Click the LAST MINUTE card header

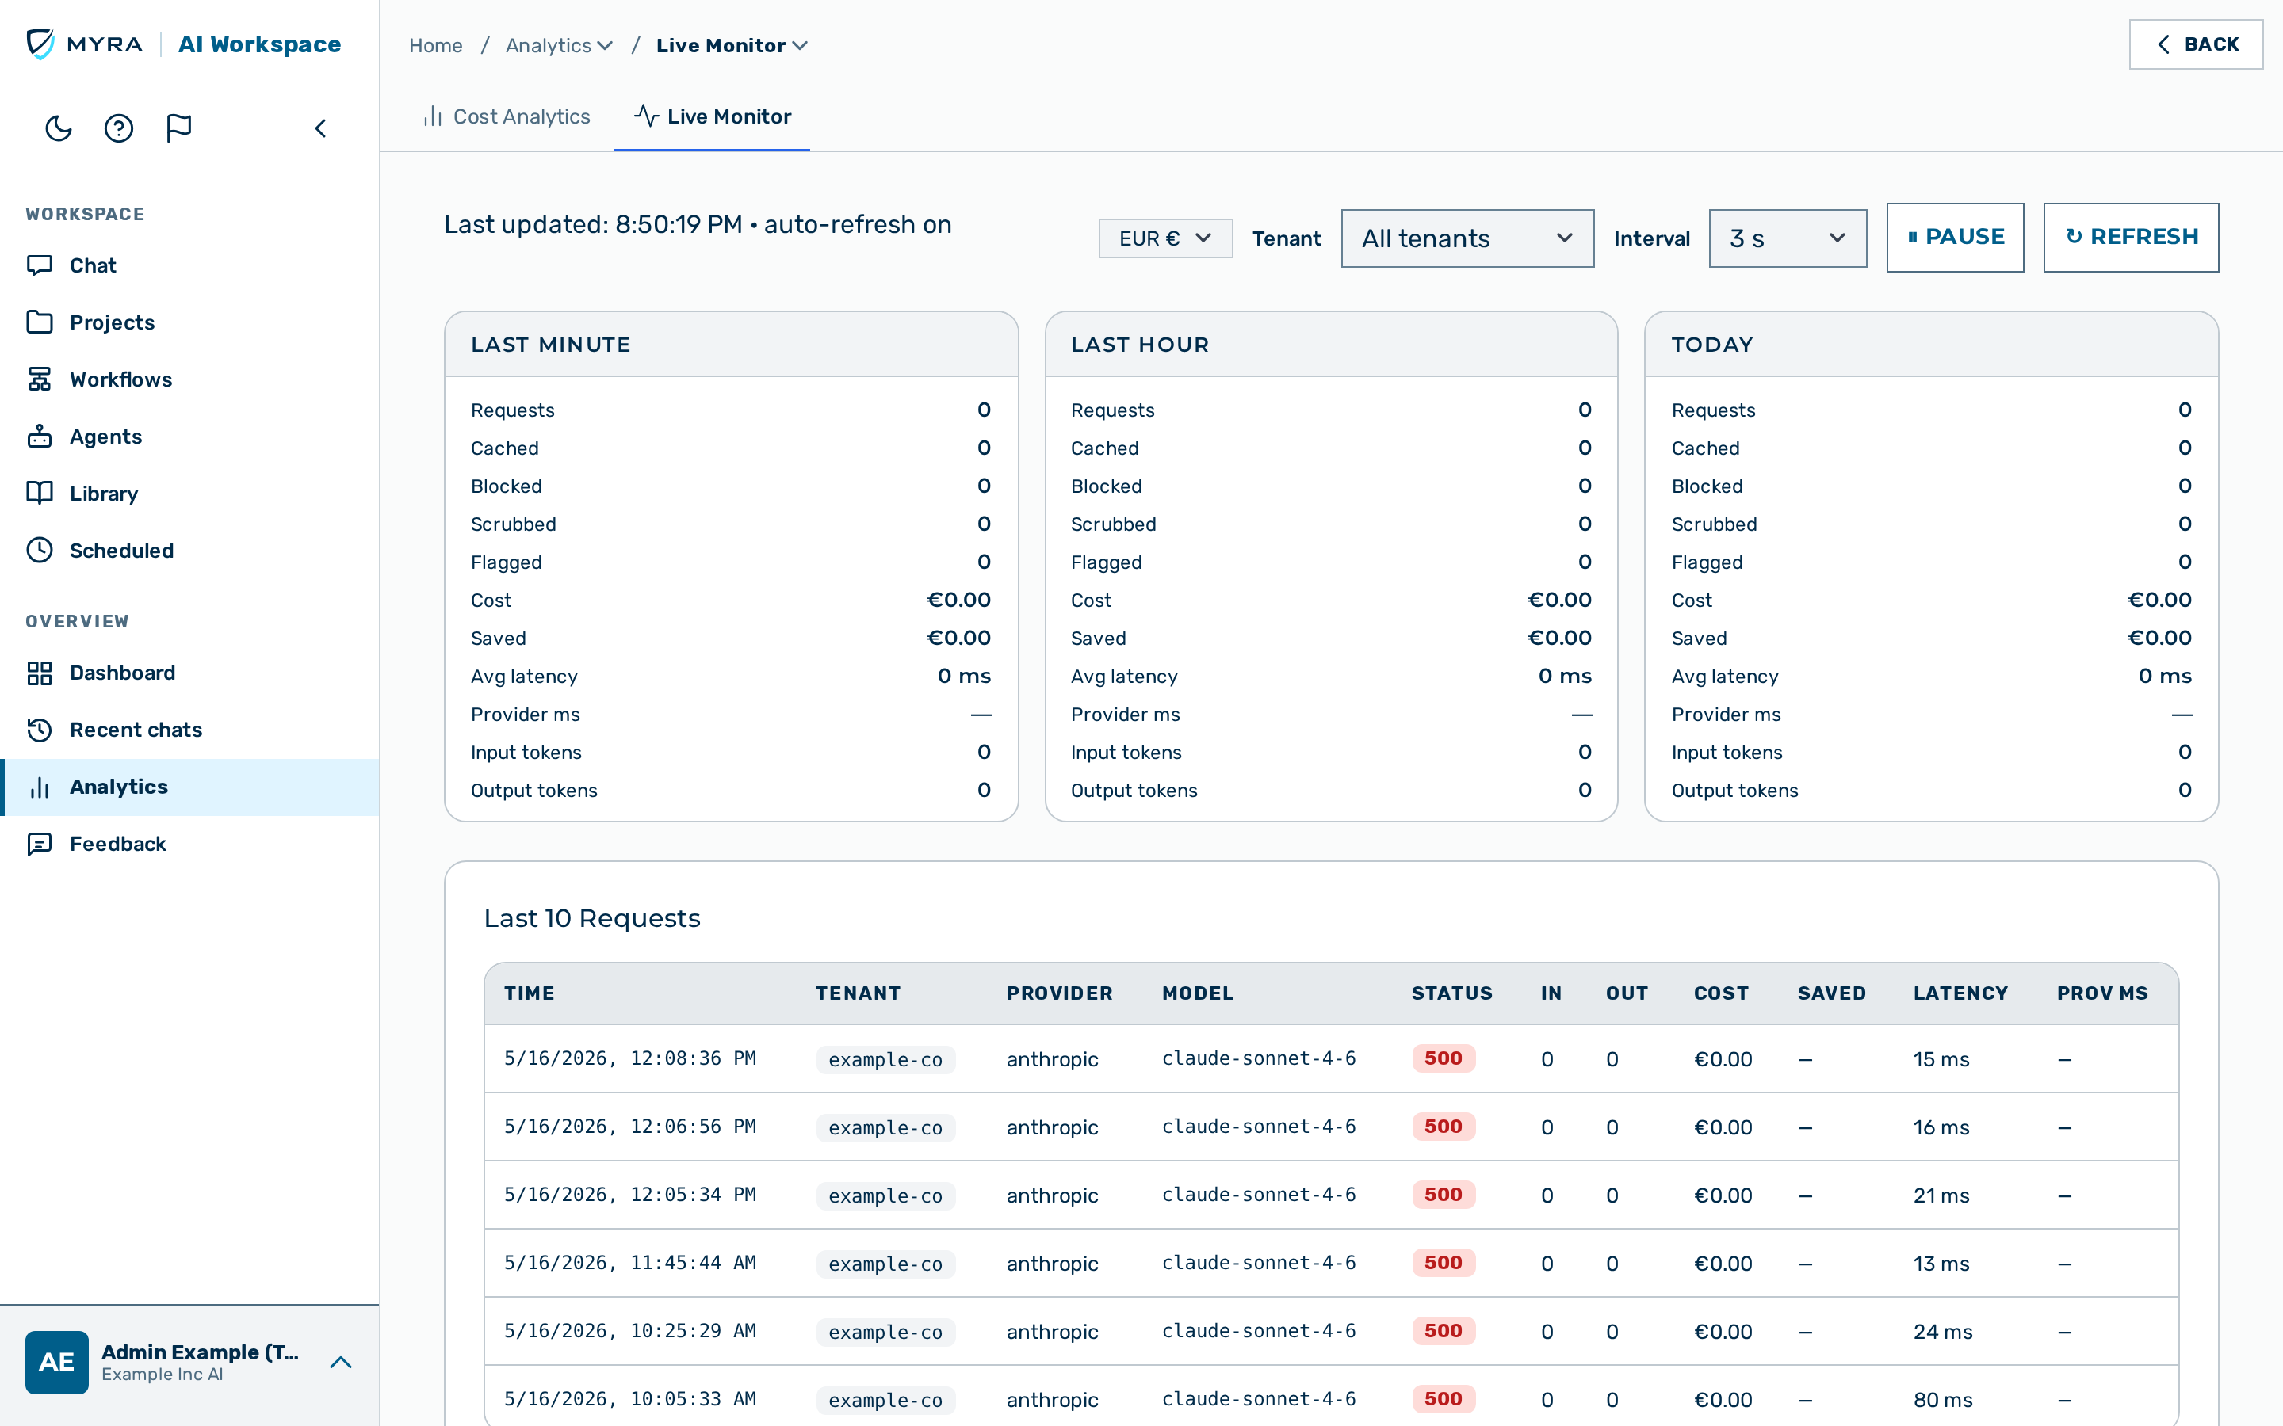731,345
